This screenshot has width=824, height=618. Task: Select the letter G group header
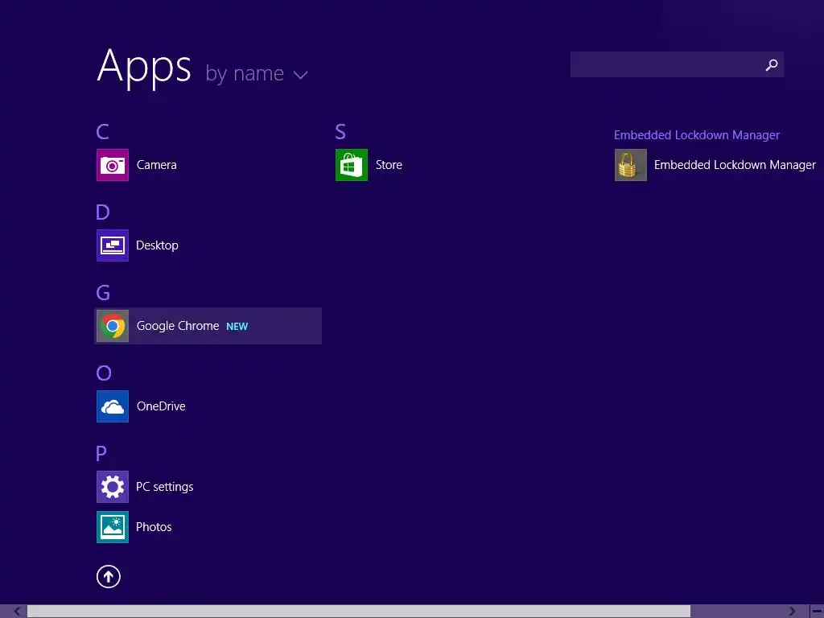pyautogui.click(x=103, y=293)
